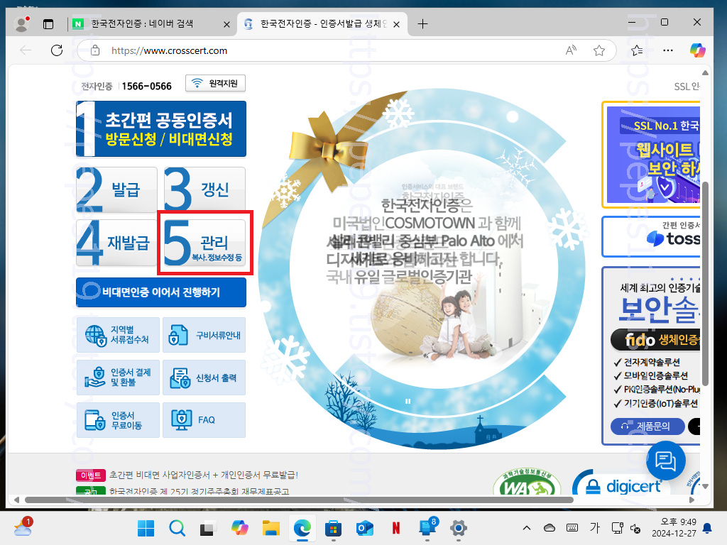Open the Copilot app in taskbar
This screenshot has height=545, width=727.
pyautogui.click(x=240, y=528)
